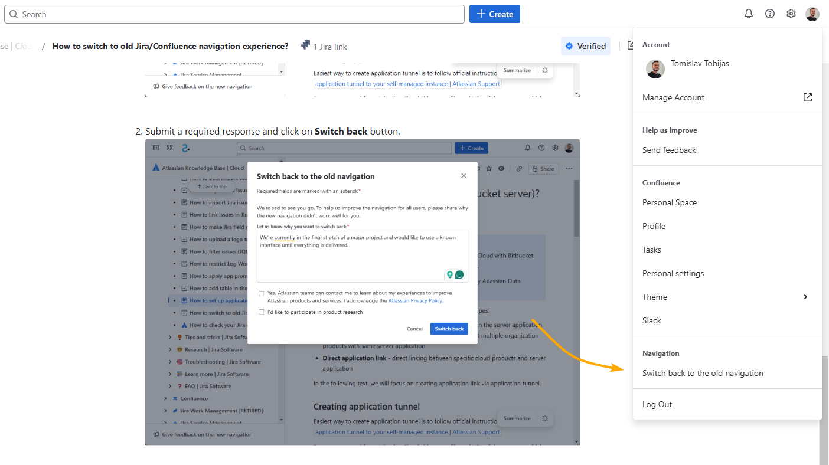Viewport: 829px width, 465px height.
Task: Click the Back to top button in the sidebar
Action: [x=211, y=186]
